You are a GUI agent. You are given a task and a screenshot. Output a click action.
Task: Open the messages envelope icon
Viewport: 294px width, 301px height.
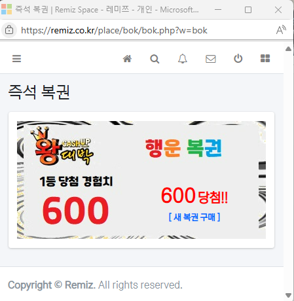point(211,59)
